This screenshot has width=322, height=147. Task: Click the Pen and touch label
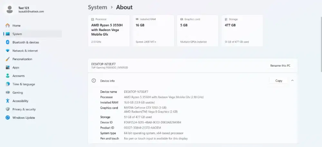coord(109,138)
